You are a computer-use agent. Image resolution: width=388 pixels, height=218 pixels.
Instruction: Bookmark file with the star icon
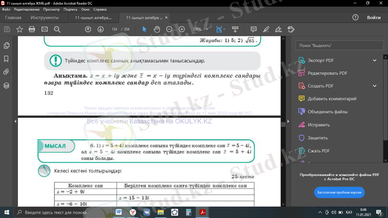(x=19, y=29)
